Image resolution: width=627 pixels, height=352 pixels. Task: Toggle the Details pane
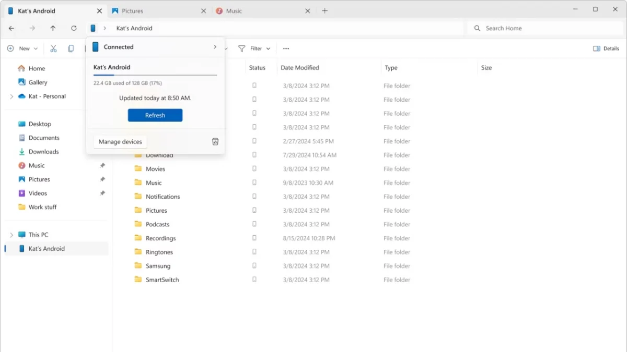pos(606,48)
